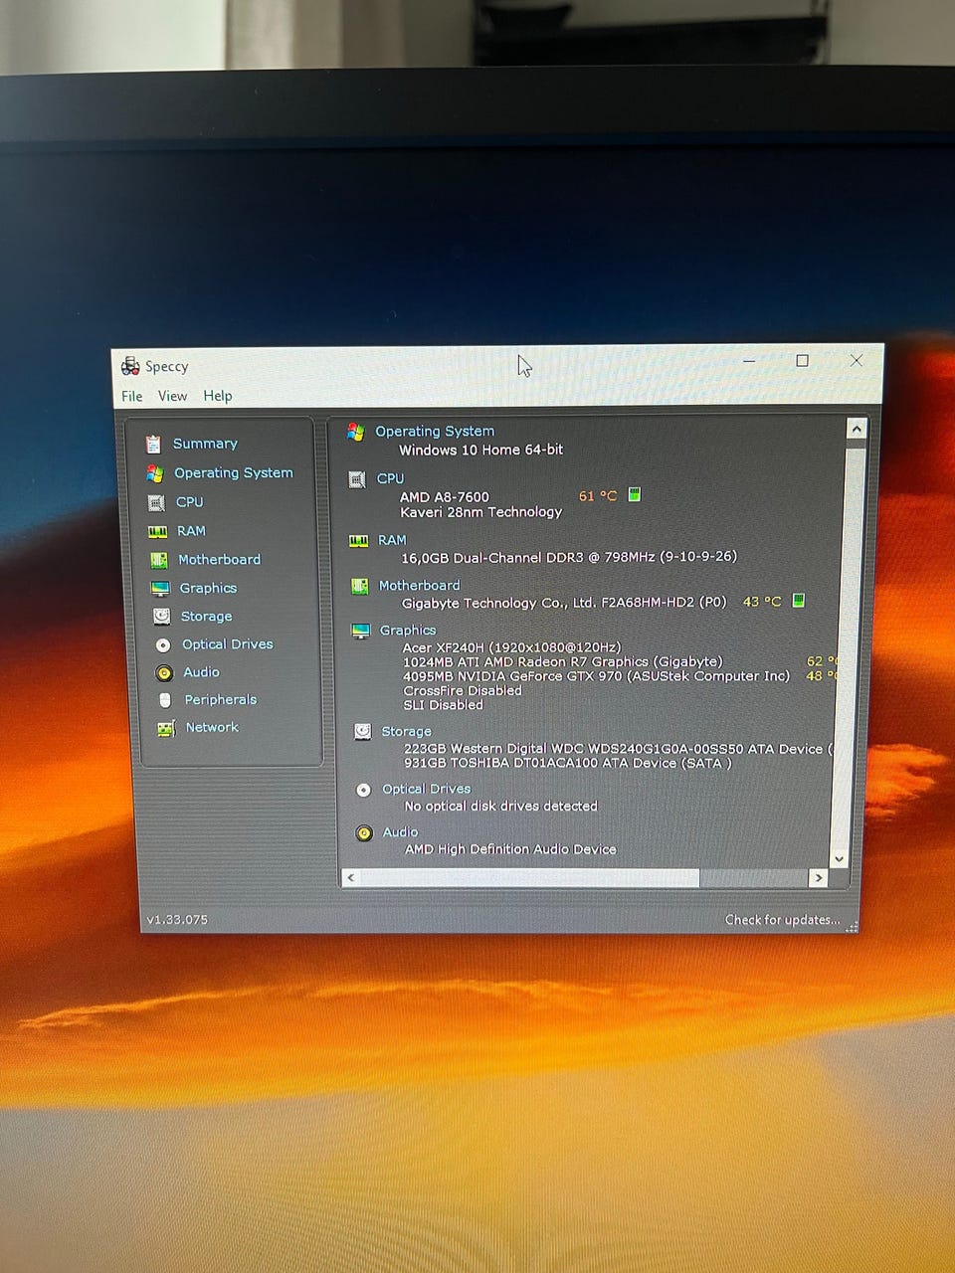Select Peripherals in the sidebar
This screenshot has height=1273, width=955.
click(x=220, y=700)
